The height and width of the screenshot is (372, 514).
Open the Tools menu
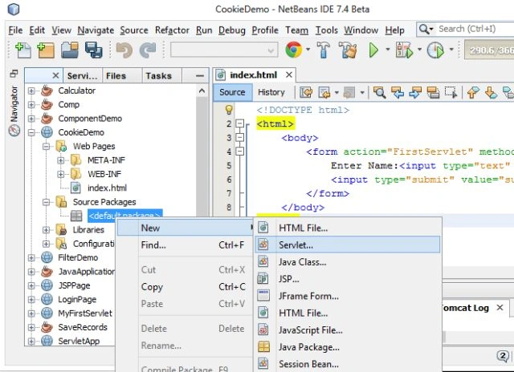tap(327, 30)
